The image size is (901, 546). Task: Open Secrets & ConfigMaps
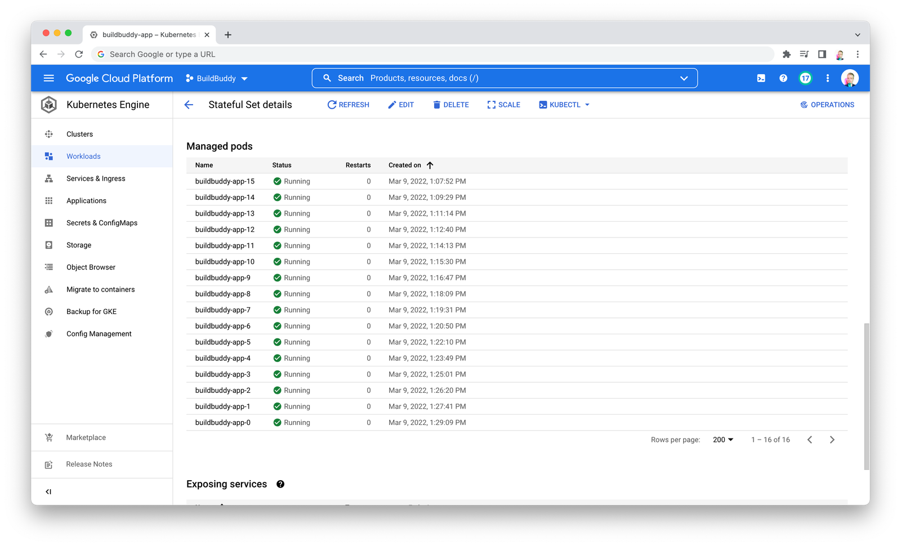pyautogui.click(x=102, y=223)
